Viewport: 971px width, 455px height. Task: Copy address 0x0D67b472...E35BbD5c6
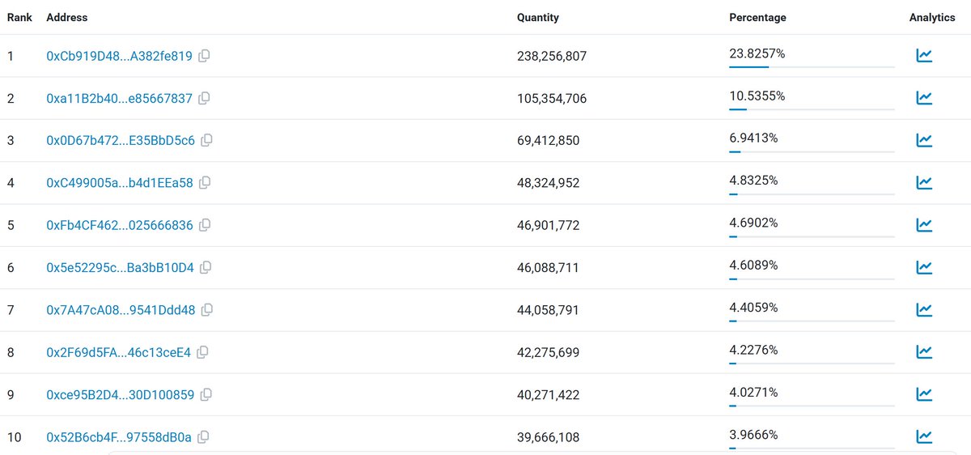pos(207,140)
